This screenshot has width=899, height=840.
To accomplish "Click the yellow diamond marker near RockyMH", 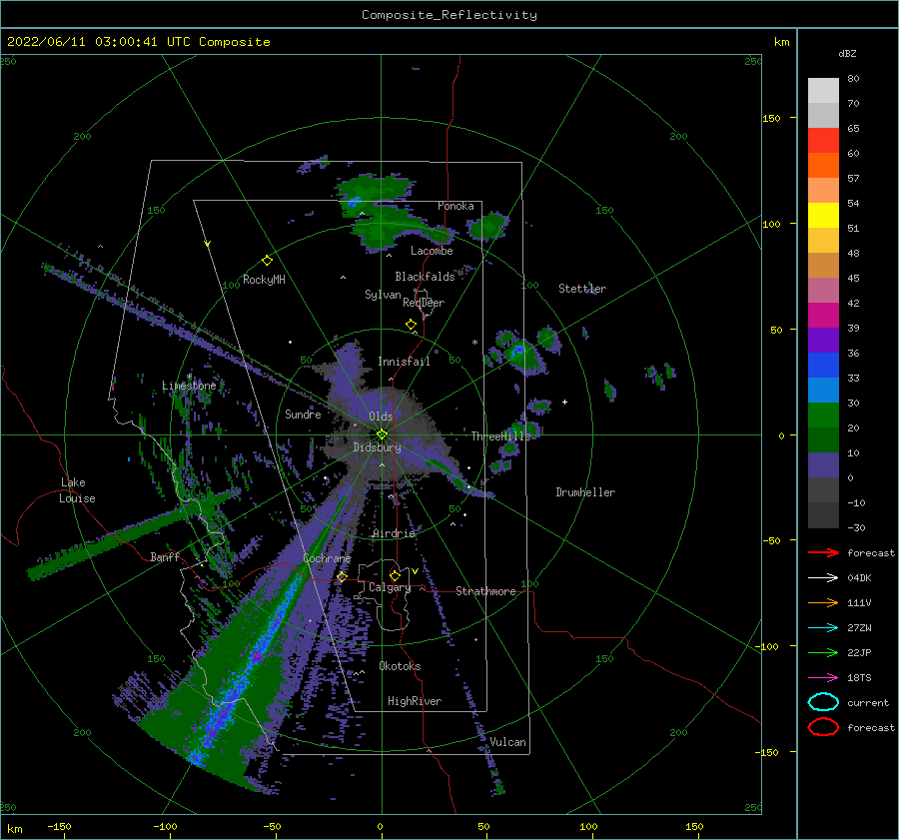I will 267,261.
